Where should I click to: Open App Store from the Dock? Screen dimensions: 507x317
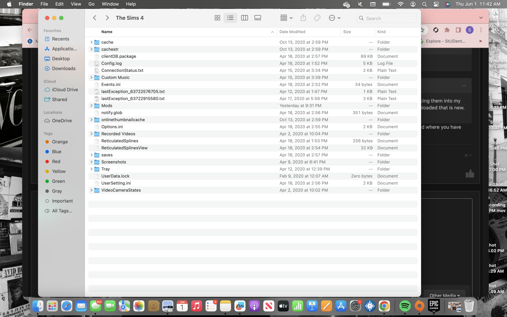coord(341,306)
